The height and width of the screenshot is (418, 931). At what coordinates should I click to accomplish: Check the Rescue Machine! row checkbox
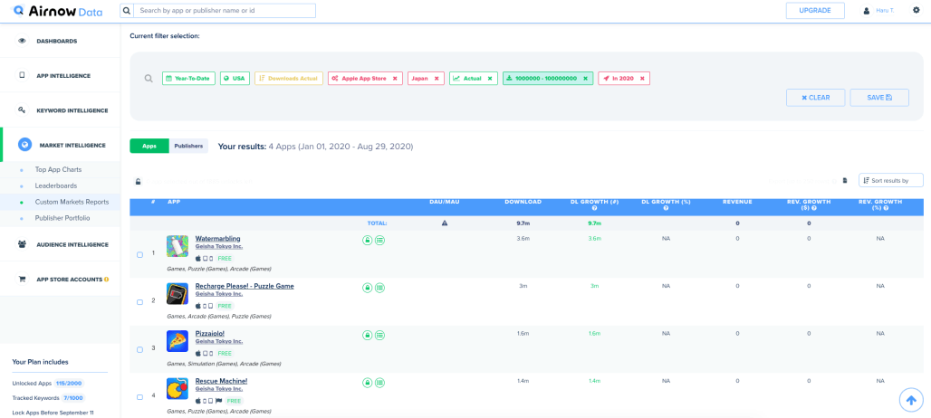point(139,397)
